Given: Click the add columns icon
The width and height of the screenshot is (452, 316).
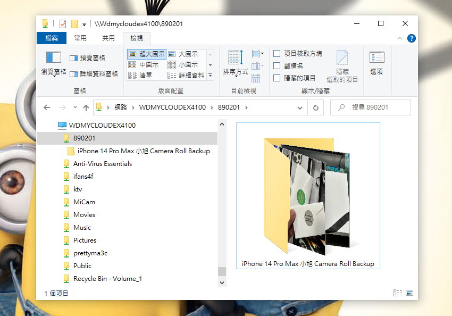Looking at the screenshot, I should (257, 66).
